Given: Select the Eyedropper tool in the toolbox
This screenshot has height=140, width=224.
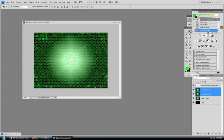Looking at the screenshot, I should click(x=190, y=38).
